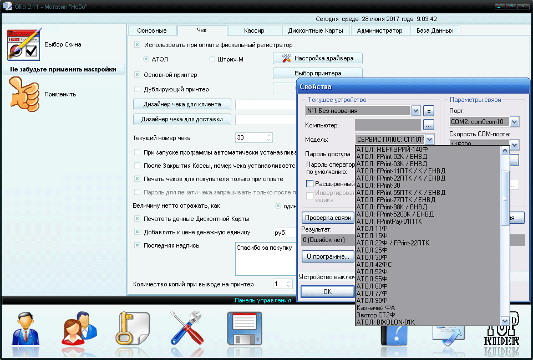Screen dimensions: 533x360
Task: Open the two-people users icon in the control panel
Action: pos(79,328)
